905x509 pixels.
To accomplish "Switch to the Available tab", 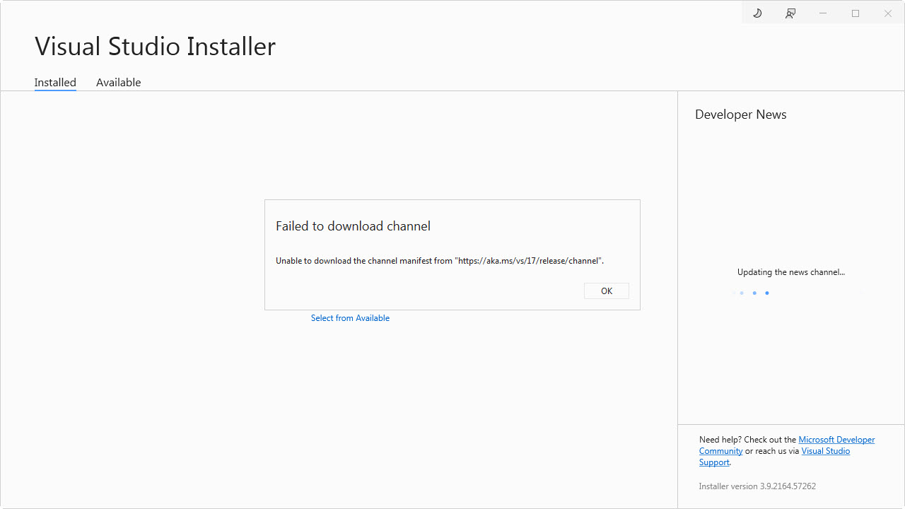I will pos(119,83).
